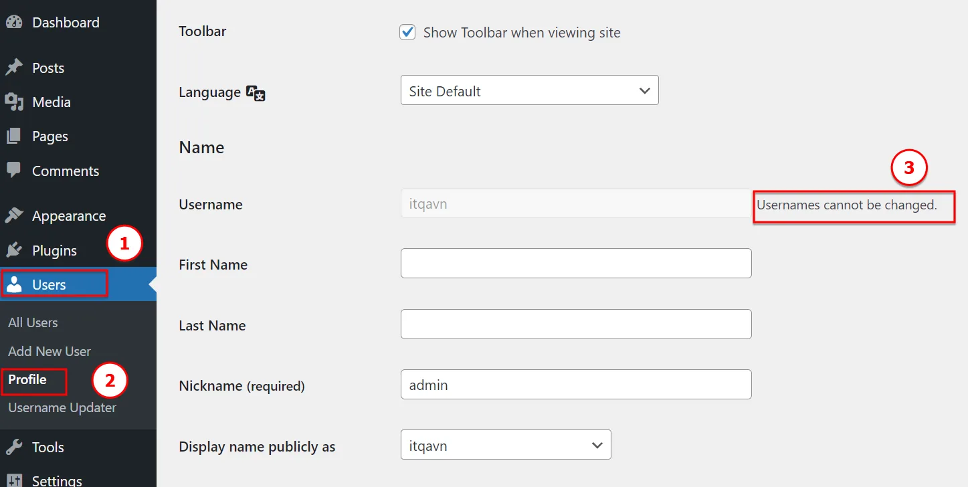Screen dimensions: 968x487
Task: Click the Settings sliders icon
Action: coord(13,480)
